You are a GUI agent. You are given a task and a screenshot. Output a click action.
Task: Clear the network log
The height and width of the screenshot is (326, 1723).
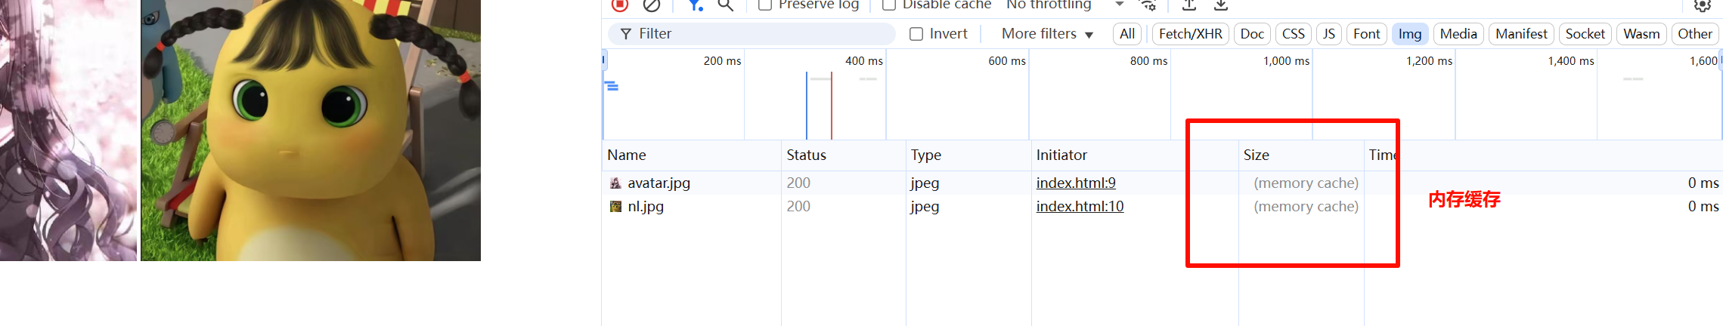click(651, 5)
